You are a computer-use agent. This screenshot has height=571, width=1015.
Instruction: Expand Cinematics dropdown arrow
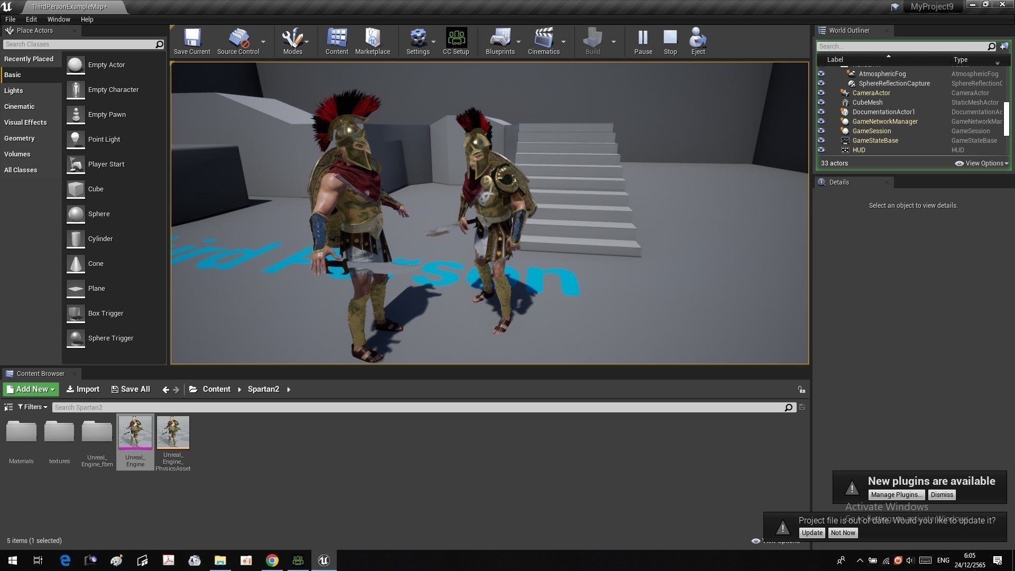pyautogui.click(x=564, y=41)
